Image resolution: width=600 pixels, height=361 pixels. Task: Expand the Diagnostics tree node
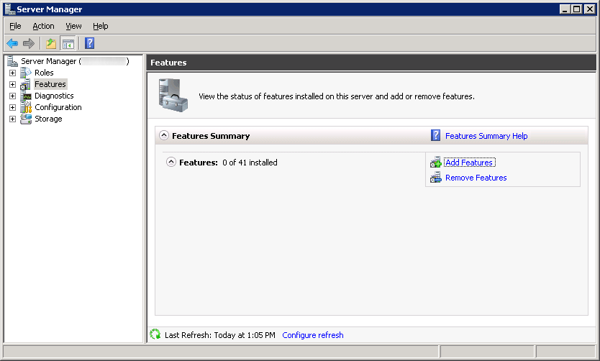tap(13, 96)
